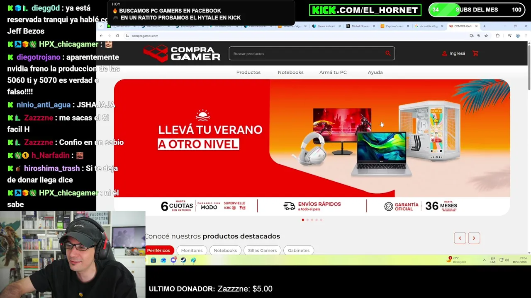This screenshot has width=531, height=298.
Task: Click the red search magnifier icon
Action: pyautogui.click(x=388, y=53)
